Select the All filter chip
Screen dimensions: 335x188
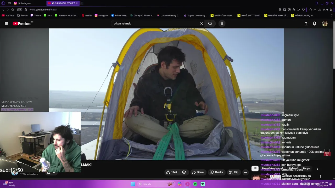coord(255,168)
